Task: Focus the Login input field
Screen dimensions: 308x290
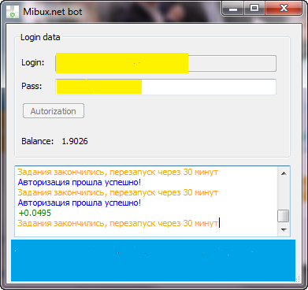Action: [165, 63]
